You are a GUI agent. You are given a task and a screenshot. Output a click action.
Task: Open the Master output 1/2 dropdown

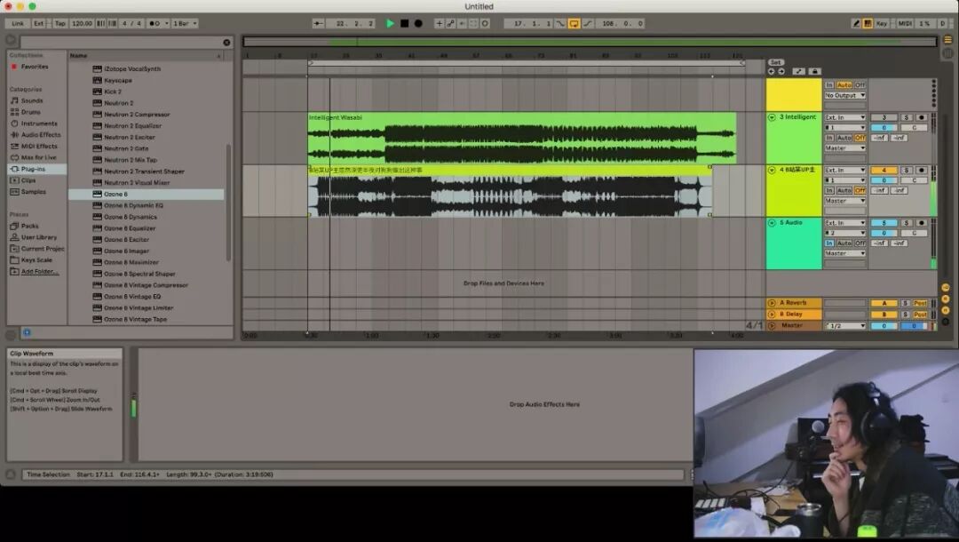click(x=844, y=325)
